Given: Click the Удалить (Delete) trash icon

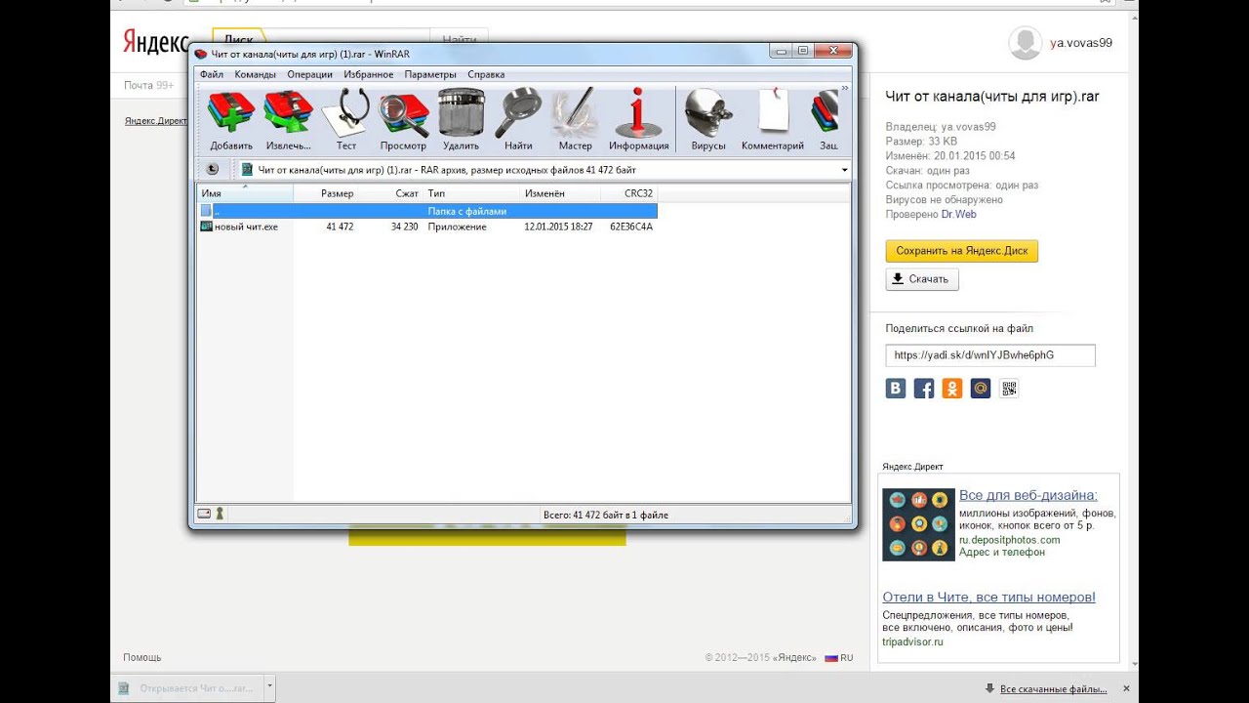Looking at the screenshot, I should point(461,119).
